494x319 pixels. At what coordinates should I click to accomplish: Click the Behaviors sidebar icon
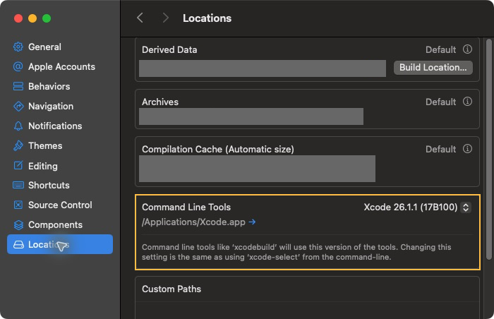tap(18, 86)
